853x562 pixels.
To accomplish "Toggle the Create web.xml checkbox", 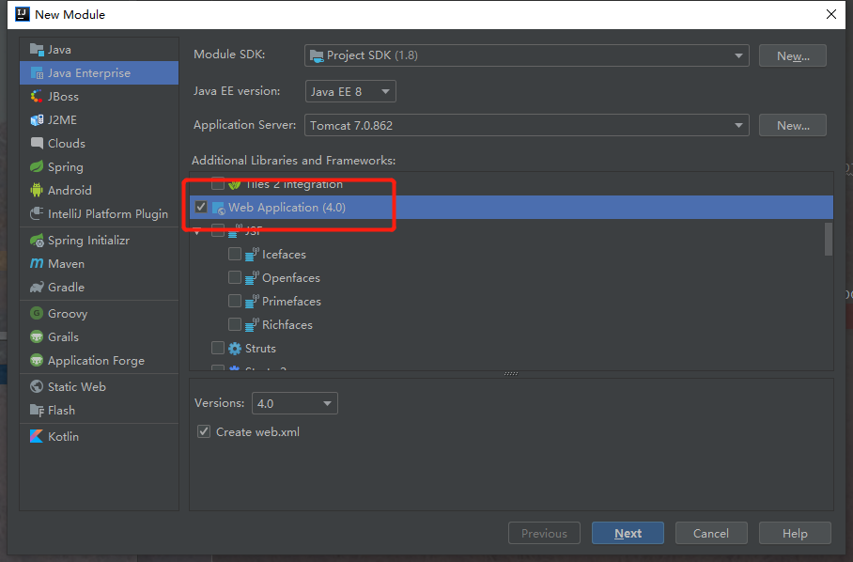I will [x=204, y=431].
